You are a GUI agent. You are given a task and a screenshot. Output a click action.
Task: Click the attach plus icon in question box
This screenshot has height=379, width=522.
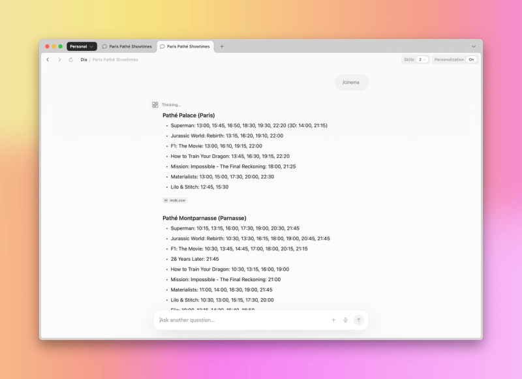click(333, 320)
